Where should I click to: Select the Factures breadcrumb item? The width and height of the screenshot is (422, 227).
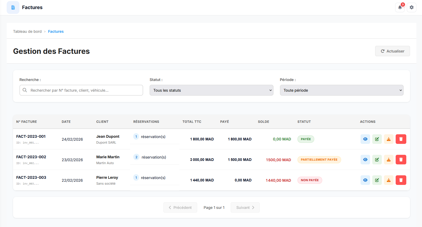56,31
